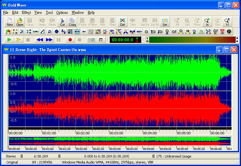Click the length format icon beside 6:38.269
Screen dimensions: 241x166
tap(59, 156)
